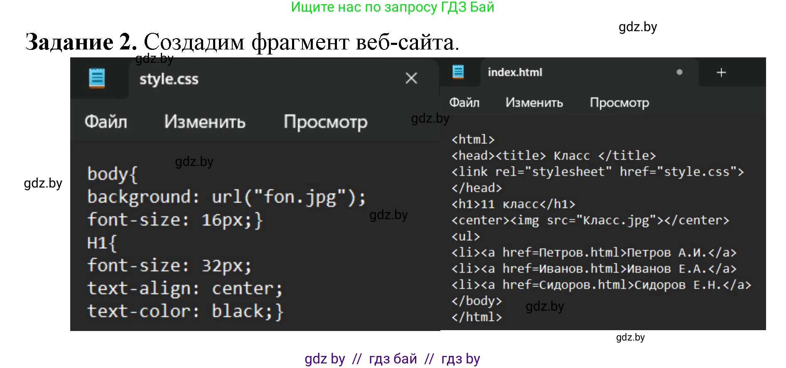Add a new tab with the plus button

click(721, 72)
